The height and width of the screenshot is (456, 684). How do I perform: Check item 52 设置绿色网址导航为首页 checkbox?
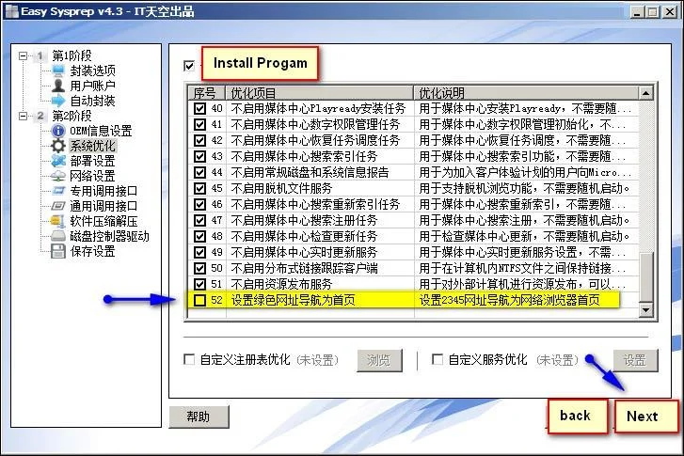pos(199,300)
